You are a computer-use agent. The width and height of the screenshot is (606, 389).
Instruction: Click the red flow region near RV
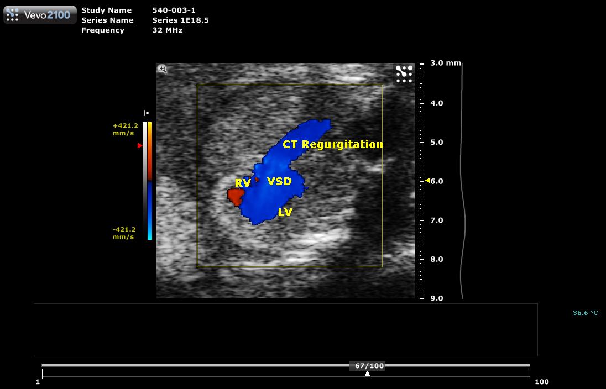click(x=234, y=196)
